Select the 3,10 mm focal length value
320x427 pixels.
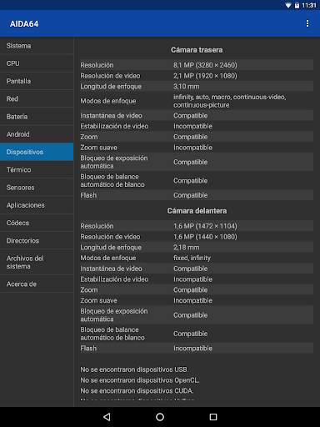point(187,87)
